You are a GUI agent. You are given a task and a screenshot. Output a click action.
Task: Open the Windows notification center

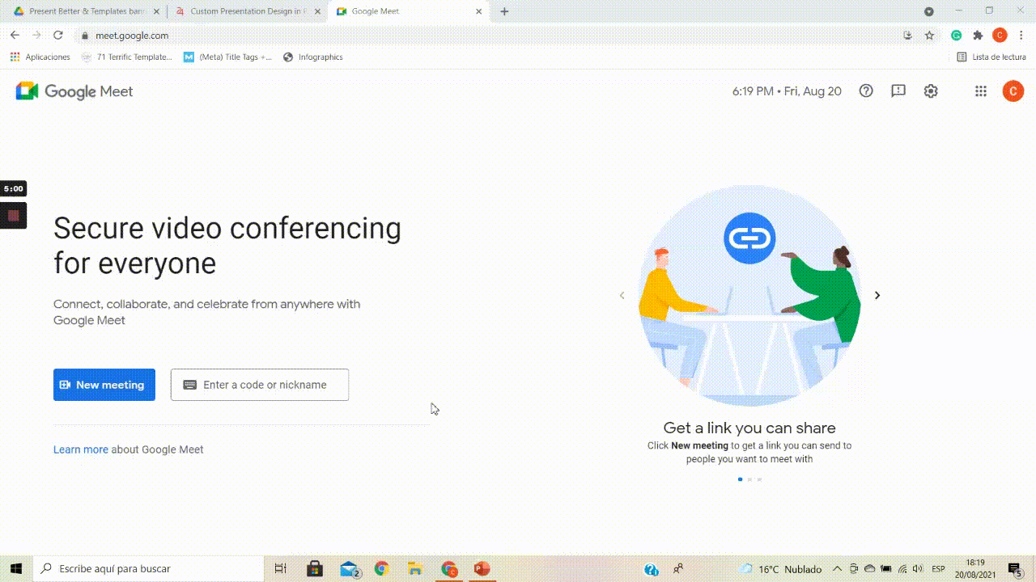click(x=1015, y=569)
